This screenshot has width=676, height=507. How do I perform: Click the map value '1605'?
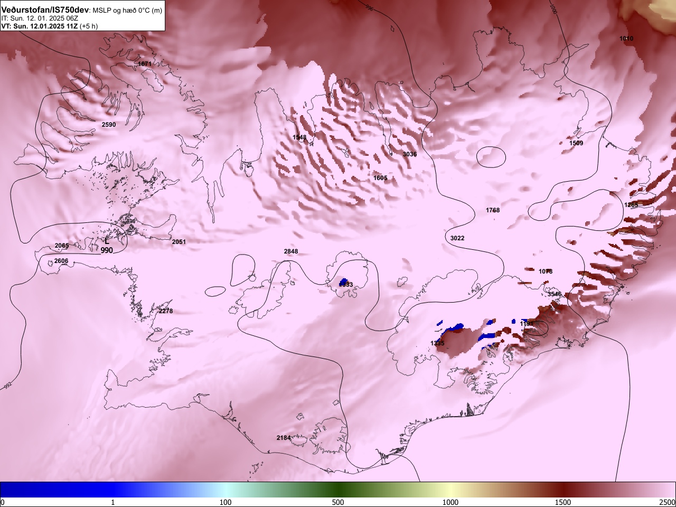pos(380,178)
